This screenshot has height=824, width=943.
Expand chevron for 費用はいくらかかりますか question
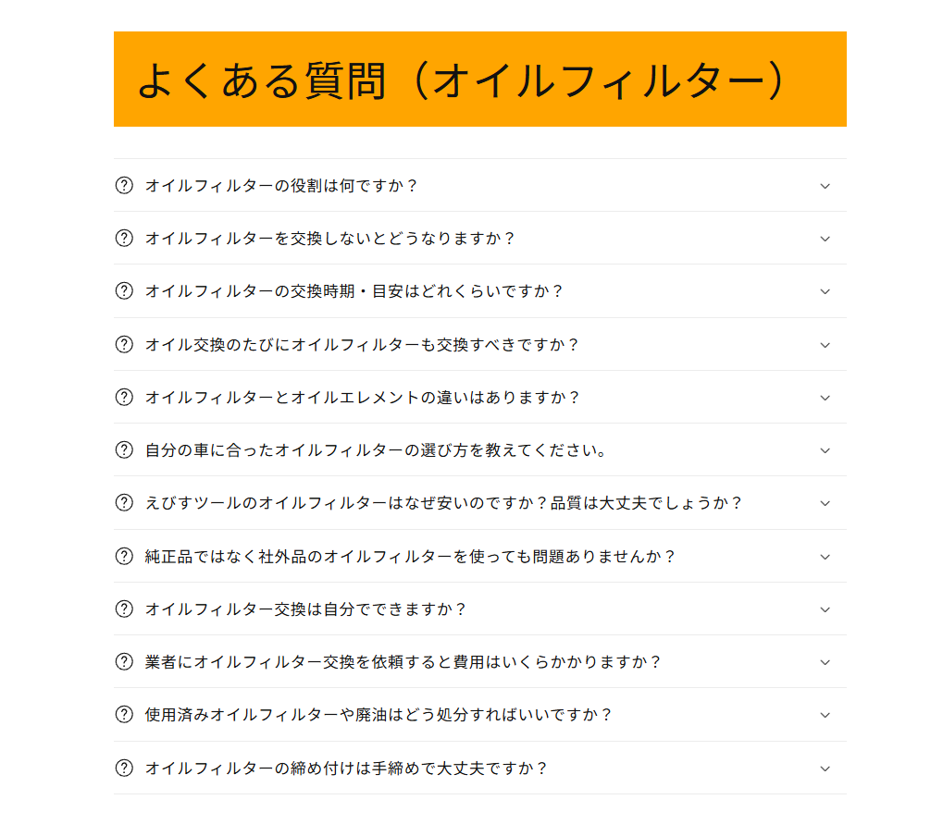point(825,662)
